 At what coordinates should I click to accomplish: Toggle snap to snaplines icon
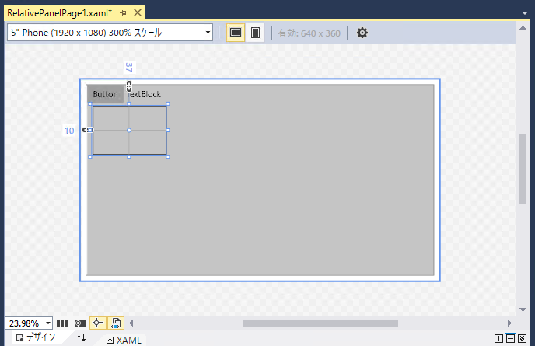(97, 323)
